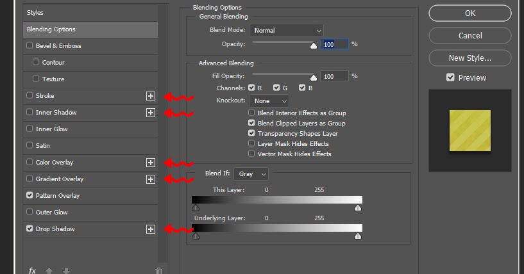Click the styles list vertical scrollbar
524x274 pixels.
(163, 134)
